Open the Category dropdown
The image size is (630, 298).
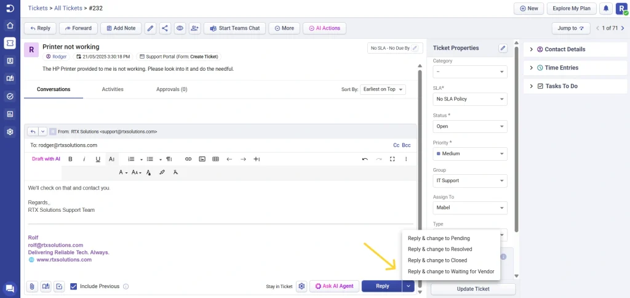tap(469, 71)
